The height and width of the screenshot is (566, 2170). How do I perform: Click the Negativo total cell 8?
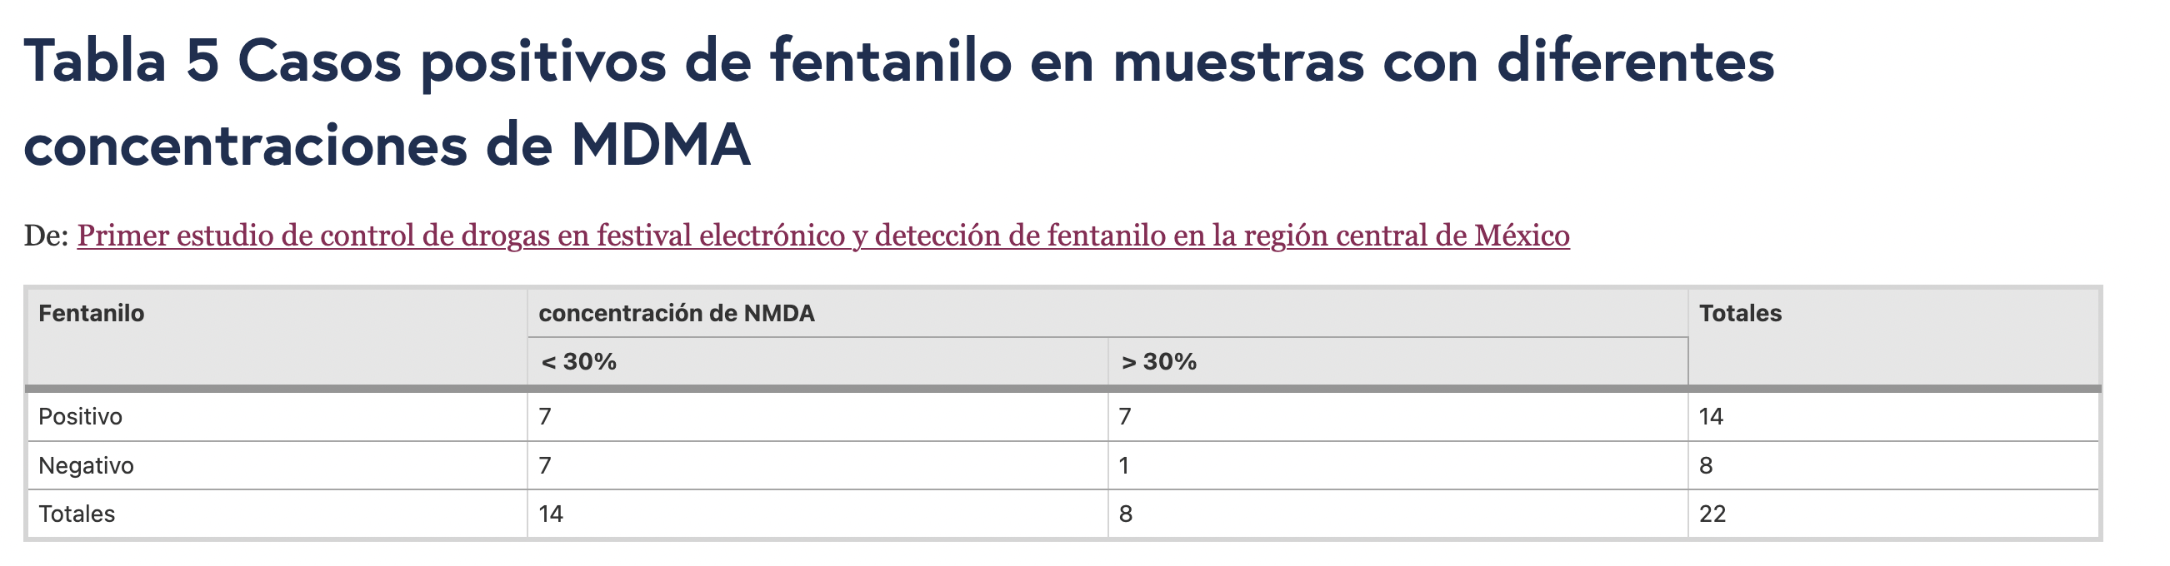pyautogui.click(x=1706, y=465)
